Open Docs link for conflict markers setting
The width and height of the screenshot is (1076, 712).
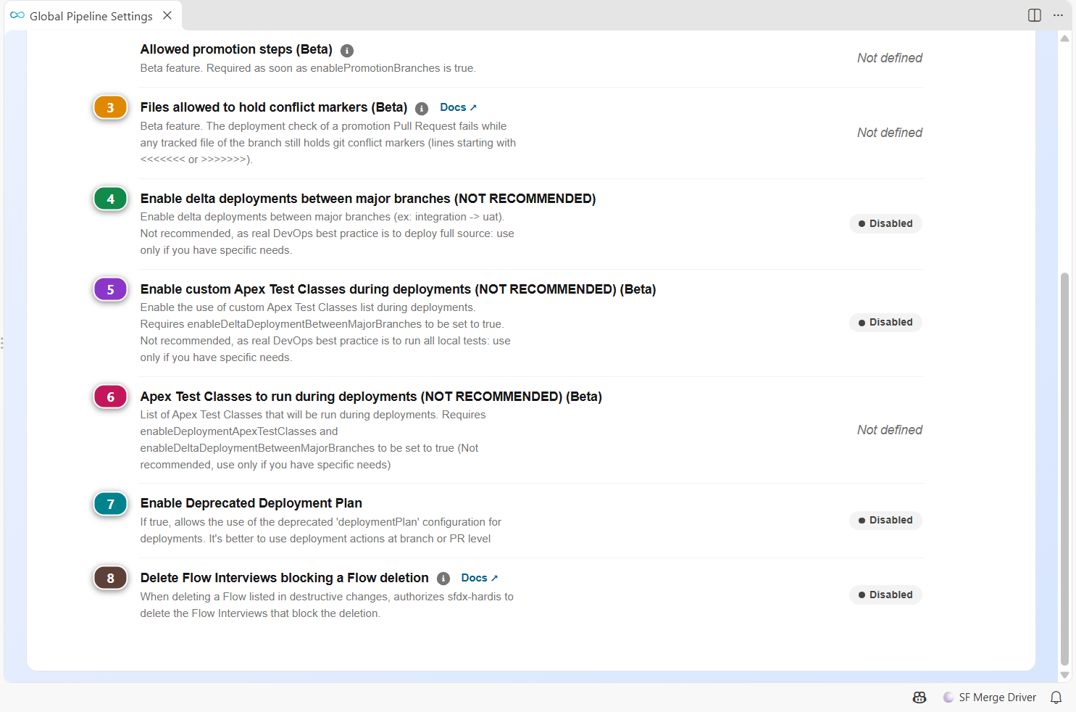[459, 107]
